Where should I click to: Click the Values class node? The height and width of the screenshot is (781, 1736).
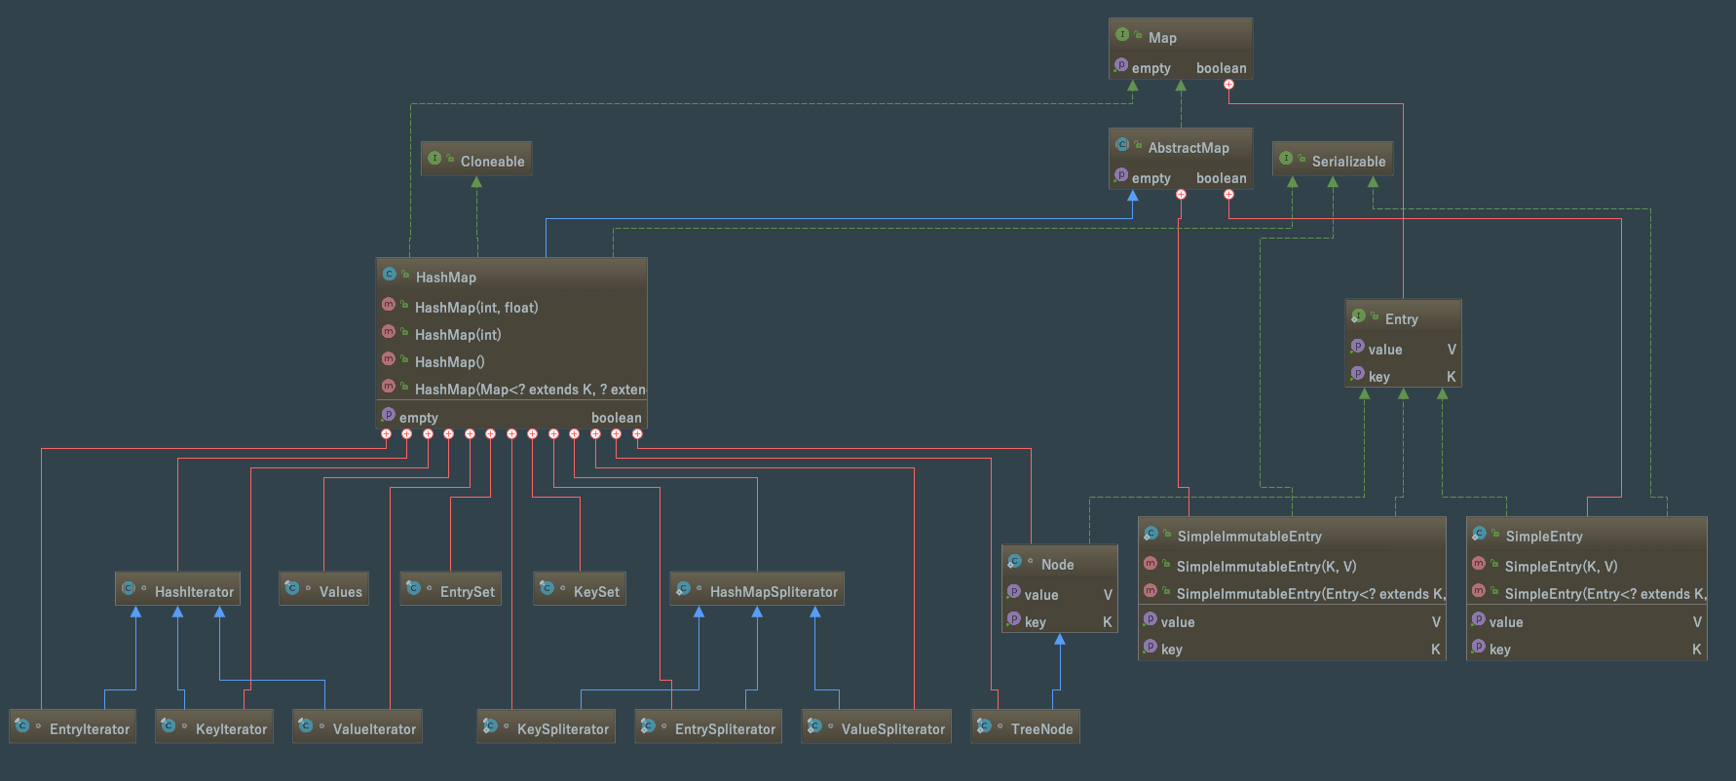point(323,590)
